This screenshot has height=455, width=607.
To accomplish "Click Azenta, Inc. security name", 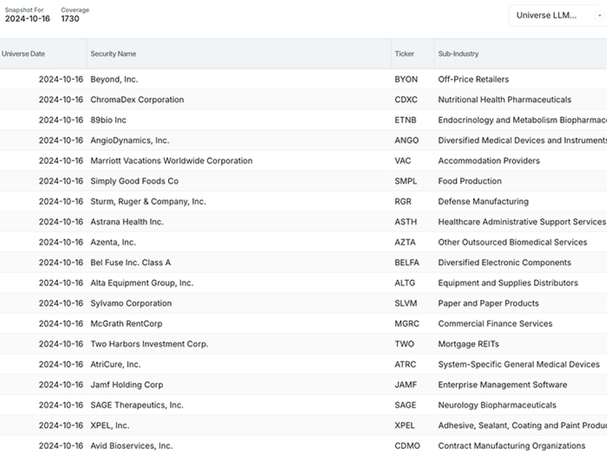I will pyautogui.click(x=113, y=242).
